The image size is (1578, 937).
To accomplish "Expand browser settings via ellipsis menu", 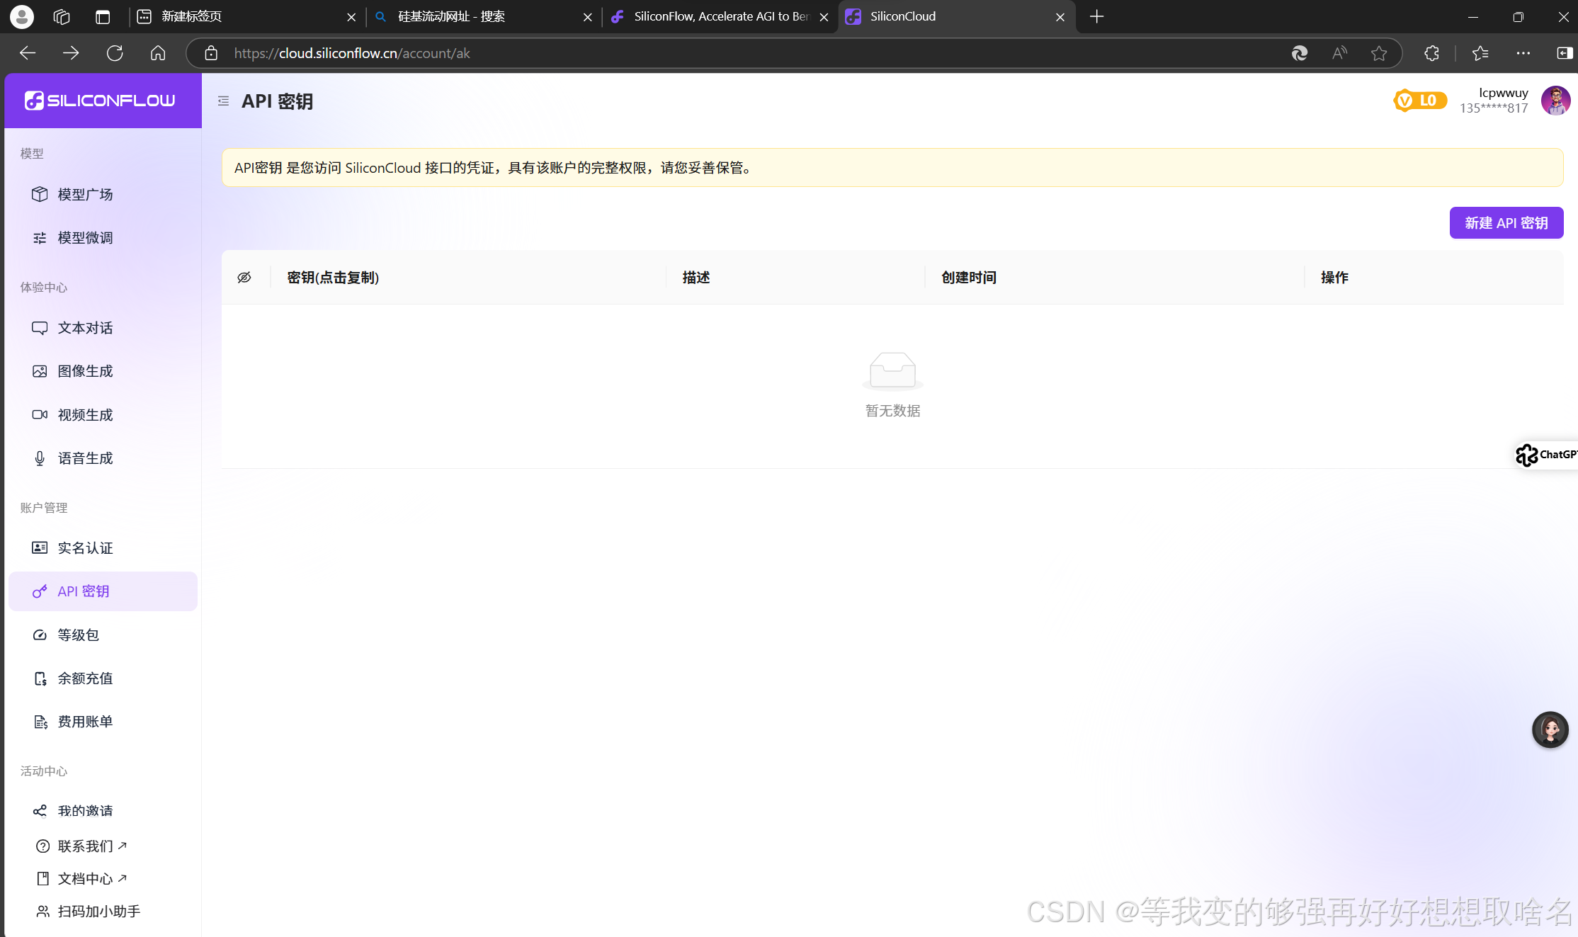I will (x=1524, y=52).
